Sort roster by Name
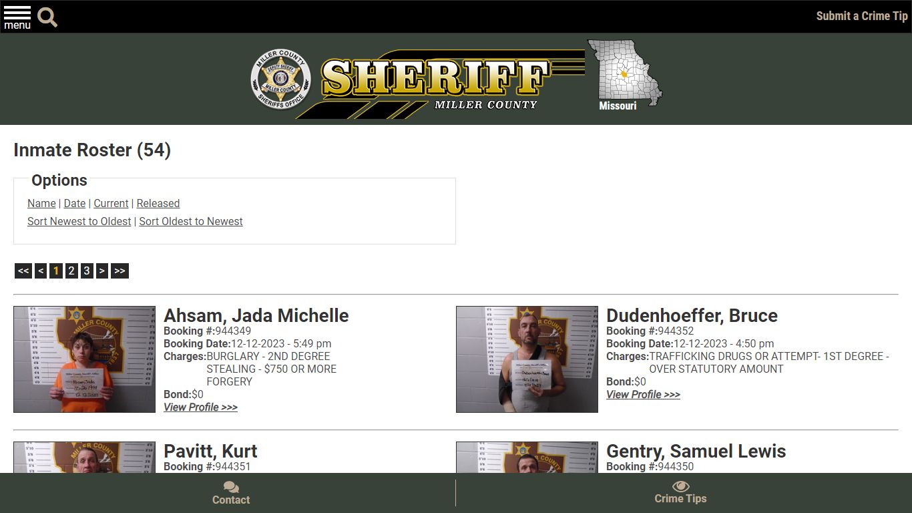The width and height of the screenshot is (912, 513). [41, 203]
